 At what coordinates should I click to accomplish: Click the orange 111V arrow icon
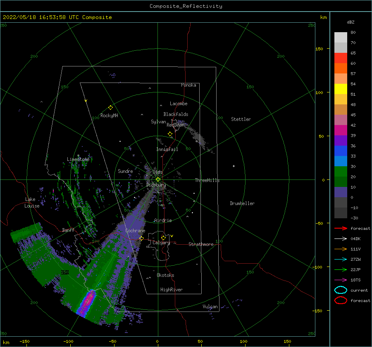tap(341, 249)
